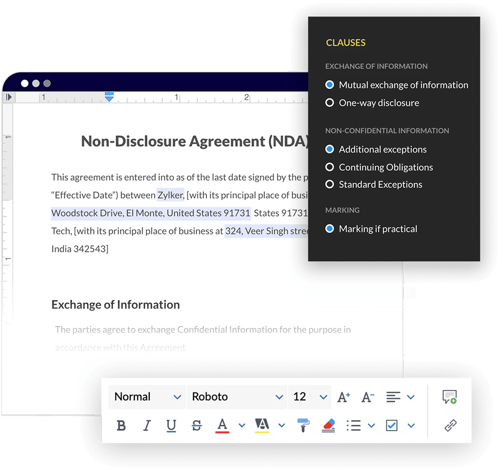Click the highlighted Zylker field in the text

(170, 195)
